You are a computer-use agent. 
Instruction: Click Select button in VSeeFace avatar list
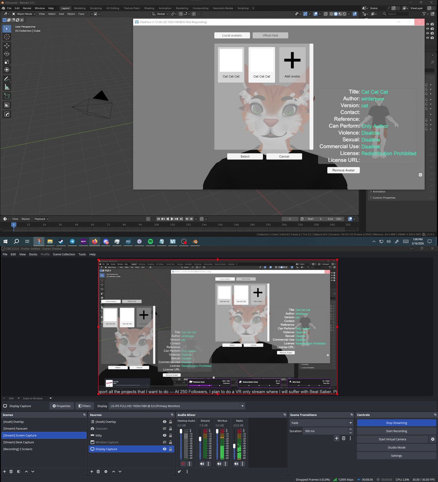click(x=245, y=157)
